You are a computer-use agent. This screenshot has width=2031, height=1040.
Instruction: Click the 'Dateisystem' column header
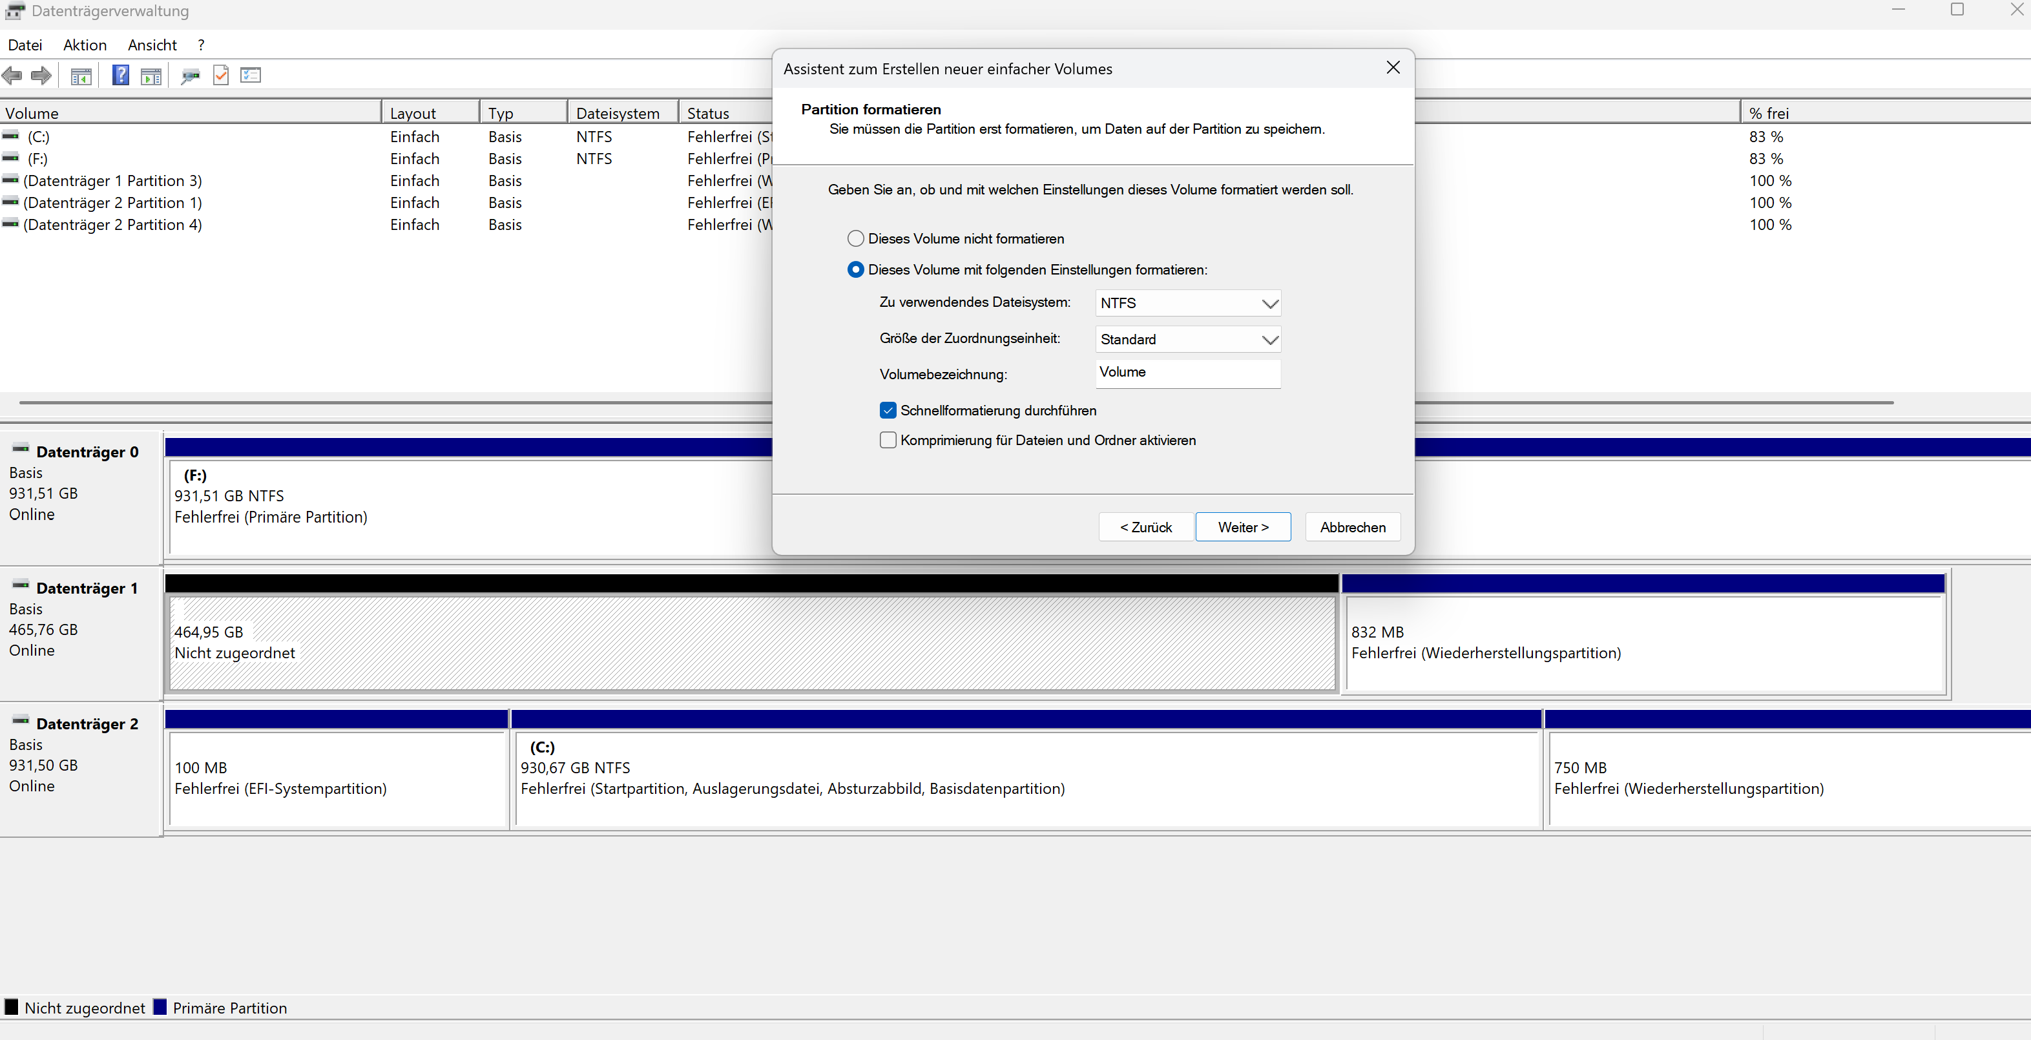point(618,113)
